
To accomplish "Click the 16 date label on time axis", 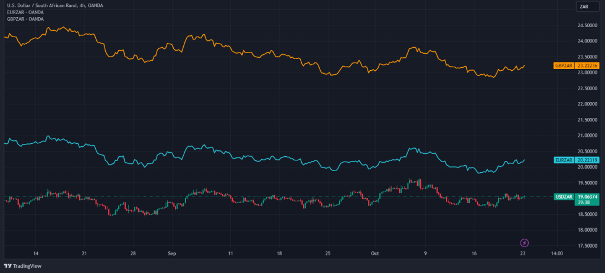I will [x=474, y=254].
